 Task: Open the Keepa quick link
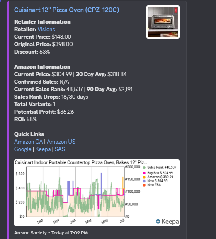click(43, 149)
